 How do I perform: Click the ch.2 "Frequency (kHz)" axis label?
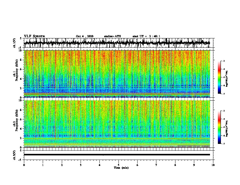tap(17, 120)
